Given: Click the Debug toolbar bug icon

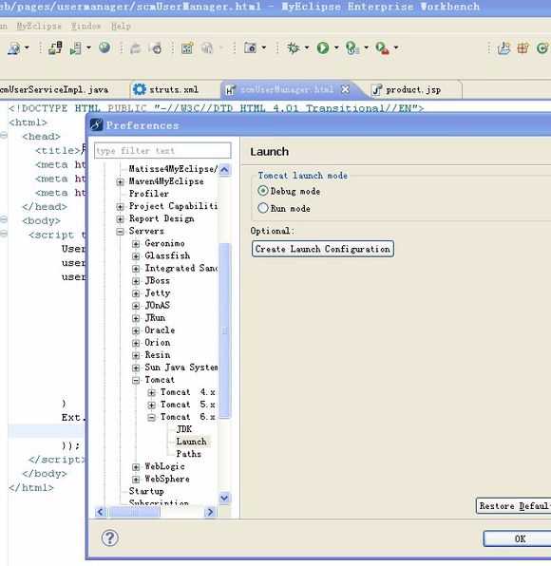Looking at the screenshot, I should [x=293, y=47].
